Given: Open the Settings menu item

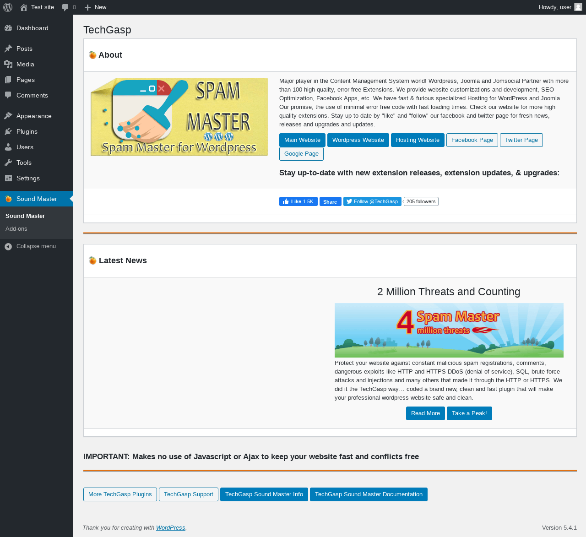Looking at the screenshot, I should [37, 178].
